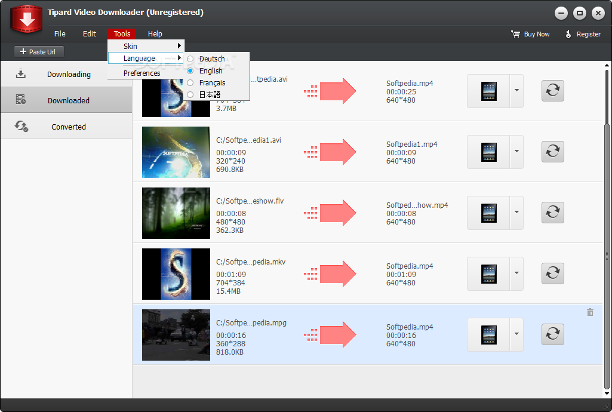The width and height of the screenshot is (612, 412).
Task: Click the Downloading sidebar icon
Action: pos(21,73)
